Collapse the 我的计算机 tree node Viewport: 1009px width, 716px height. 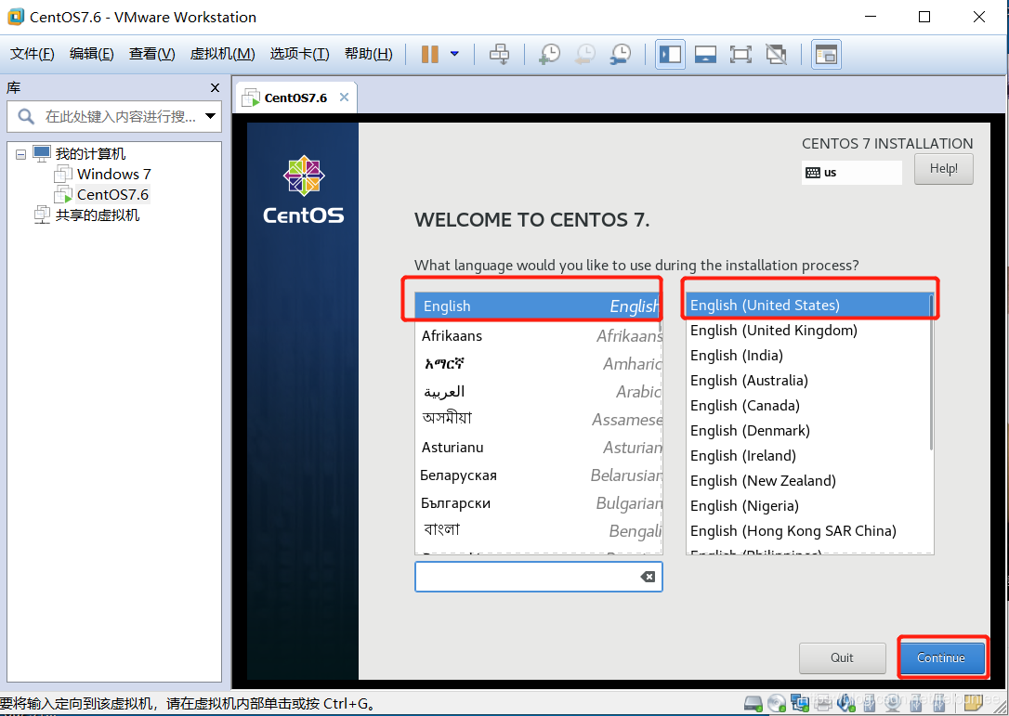20,154
